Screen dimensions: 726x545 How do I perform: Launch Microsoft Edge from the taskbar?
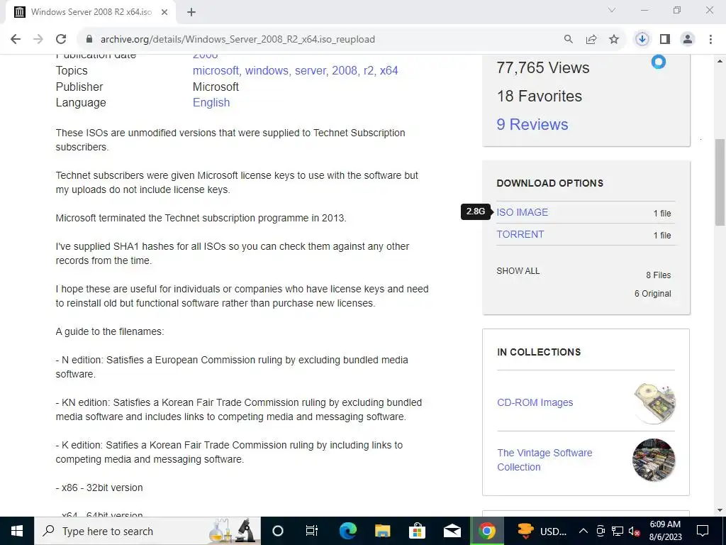click(347, 531)
